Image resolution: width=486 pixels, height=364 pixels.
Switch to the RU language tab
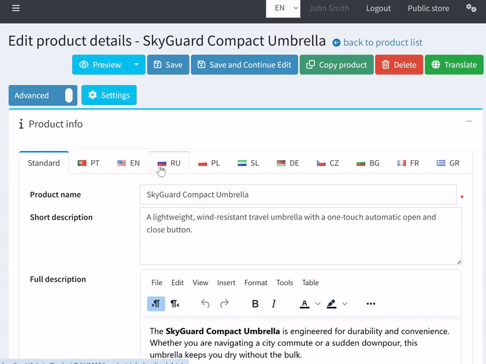coord(169,163)
